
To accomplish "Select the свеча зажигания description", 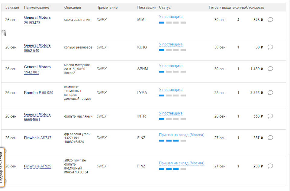I will pyautogui.click(x=77, y=20).
